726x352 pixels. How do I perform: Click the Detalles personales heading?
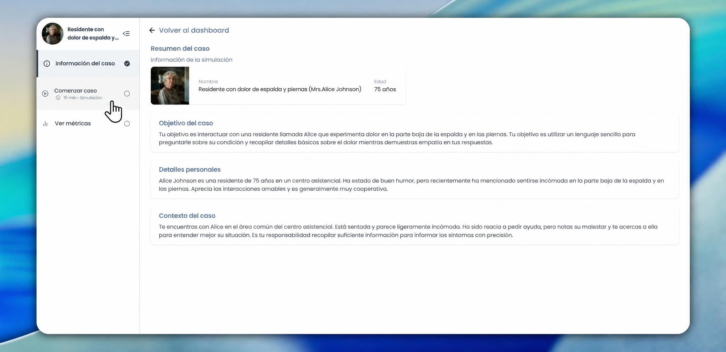tap(190, 170)
